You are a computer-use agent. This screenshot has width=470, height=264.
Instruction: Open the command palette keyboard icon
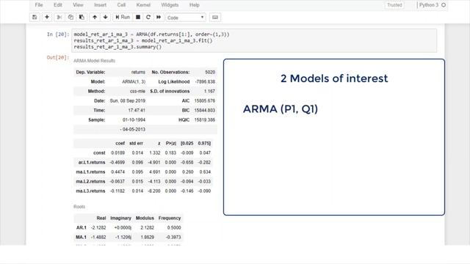215,18
